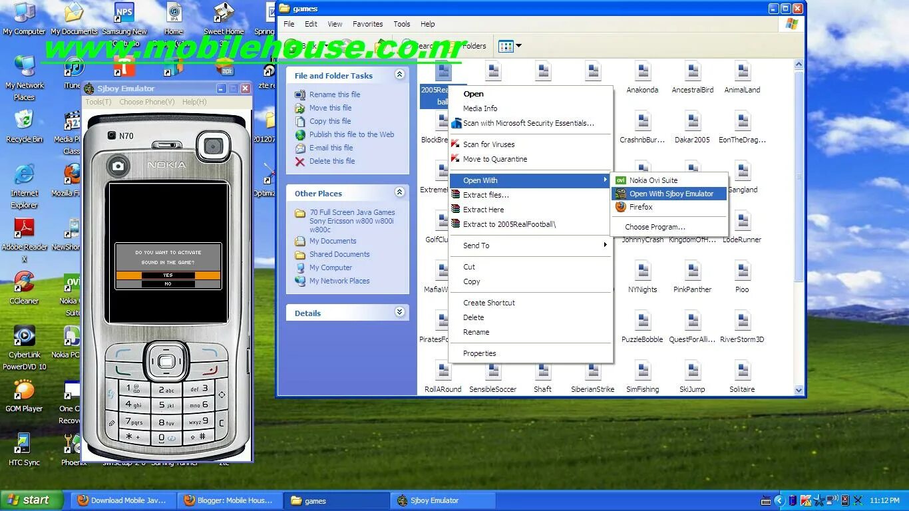Click Extract Here in context menu

pyautogui.click(x=530, y=210)
